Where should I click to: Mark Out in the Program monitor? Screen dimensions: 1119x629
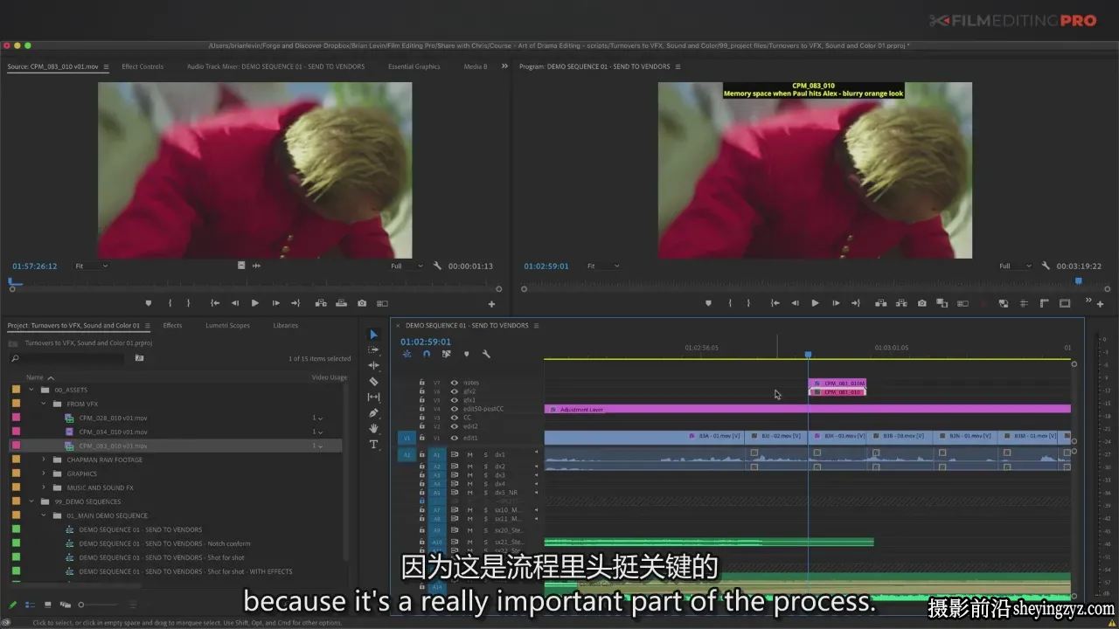748,303
